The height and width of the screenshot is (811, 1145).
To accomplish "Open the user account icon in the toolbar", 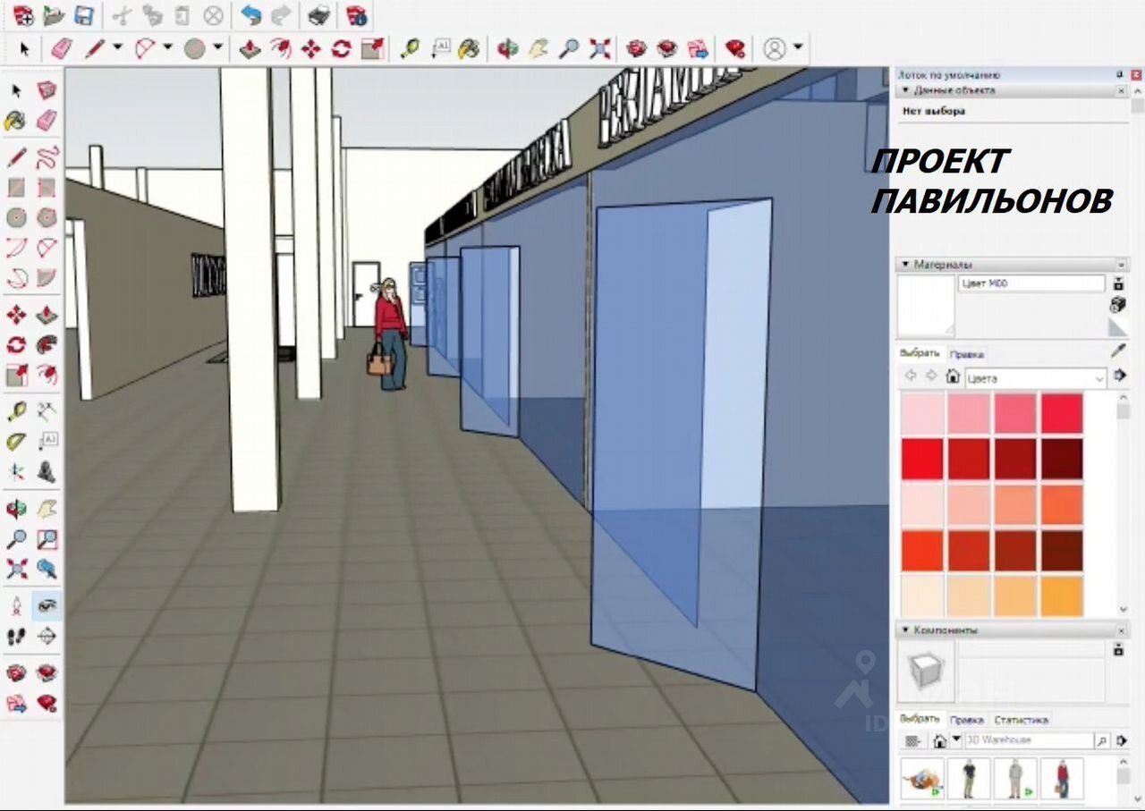I will tap(775, 48).
